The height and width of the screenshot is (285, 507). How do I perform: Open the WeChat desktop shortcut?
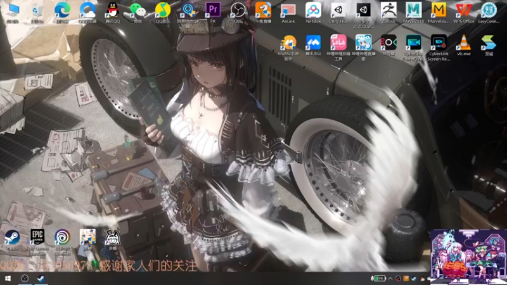click(138, 13)
